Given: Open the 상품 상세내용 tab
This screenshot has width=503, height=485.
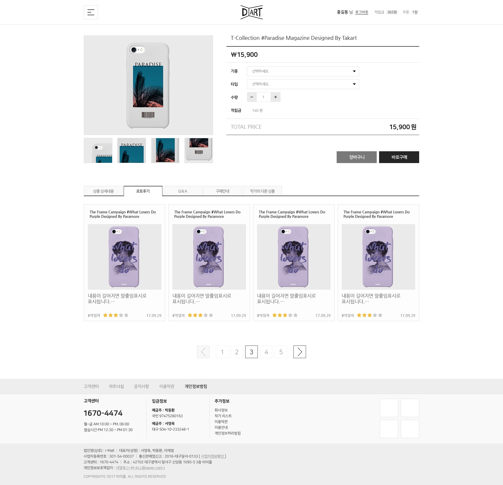Looking at the screenshot, I should pos(103,191).
